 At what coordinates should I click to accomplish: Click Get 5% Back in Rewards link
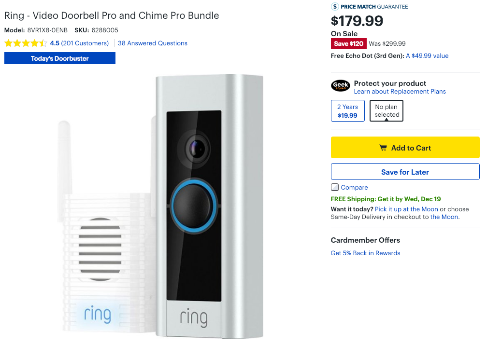[365, 253]
